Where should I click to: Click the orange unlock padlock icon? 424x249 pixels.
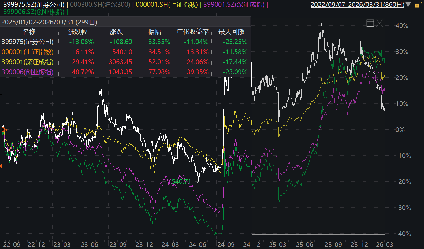[417, 5]
